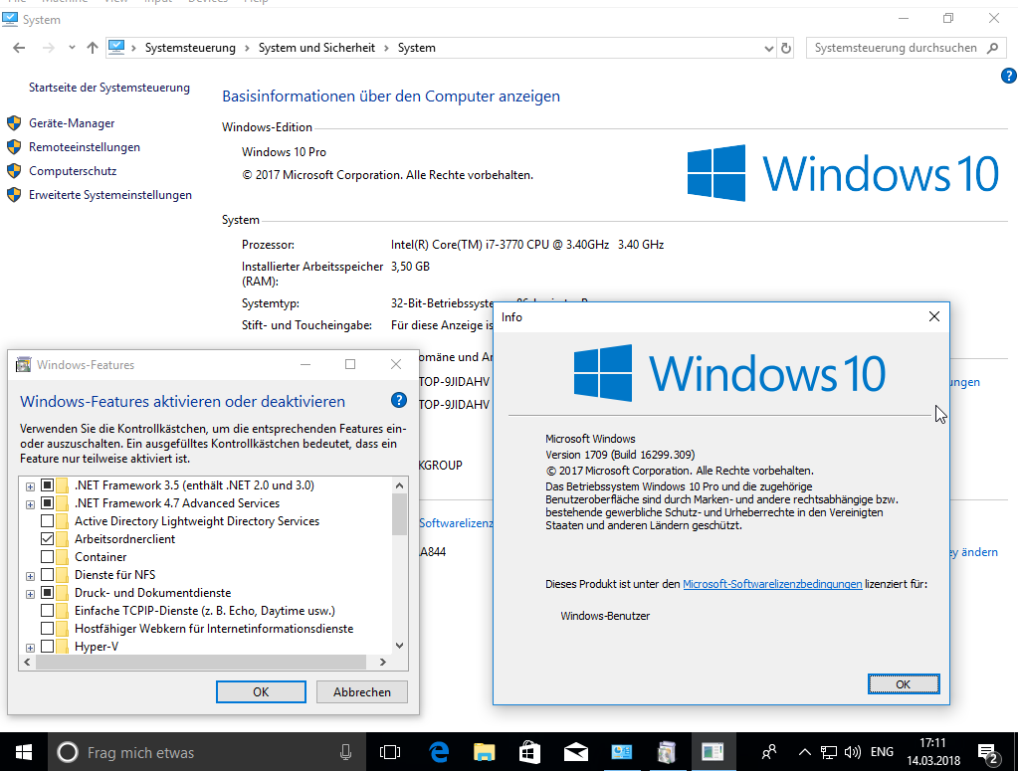The image size is (1018, 771).
Task: Open Remoteeinstellungen link
Action: pyautogui.click(x=85, y=147)
